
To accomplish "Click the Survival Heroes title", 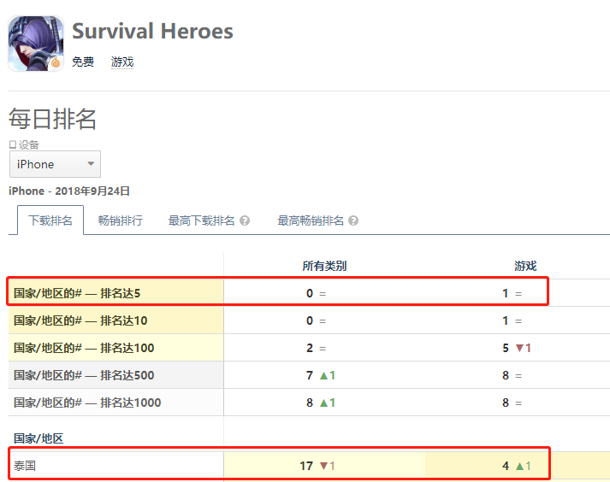I will pos(152,31).
